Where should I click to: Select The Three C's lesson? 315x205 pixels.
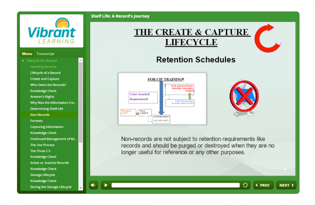pos(40,151)
